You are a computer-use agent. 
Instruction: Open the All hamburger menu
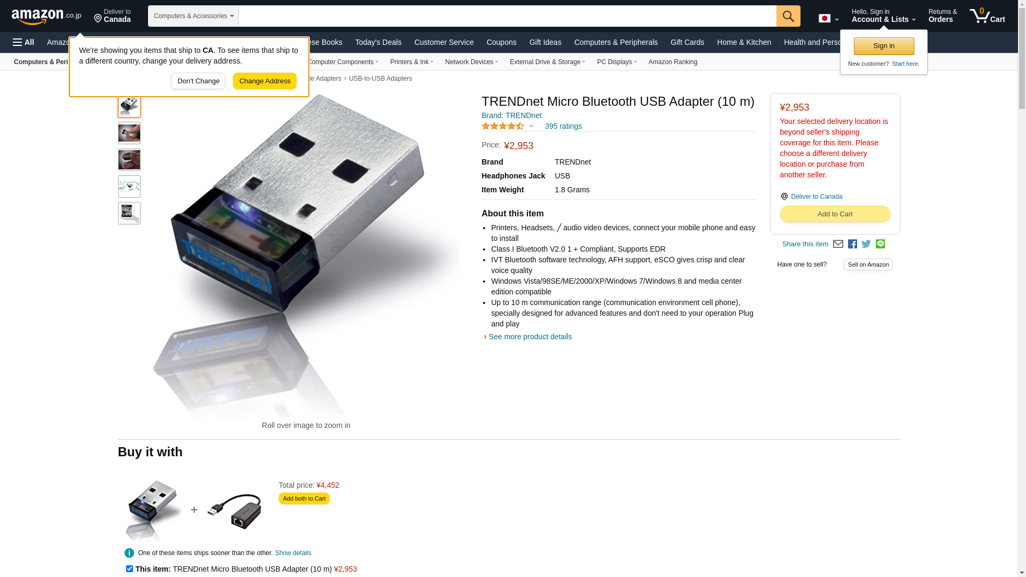(x=24, y=42)
